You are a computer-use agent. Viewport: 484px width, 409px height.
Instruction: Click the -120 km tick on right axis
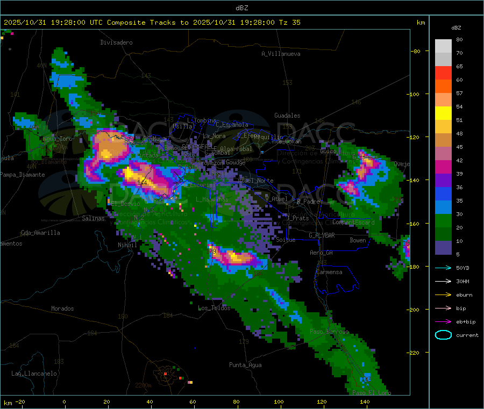414,137
